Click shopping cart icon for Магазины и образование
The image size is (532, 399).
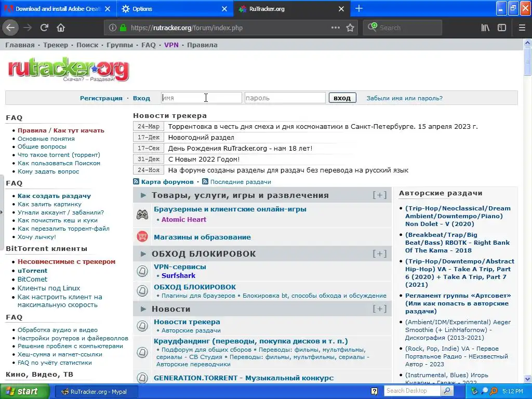click(x=142, y=236)
